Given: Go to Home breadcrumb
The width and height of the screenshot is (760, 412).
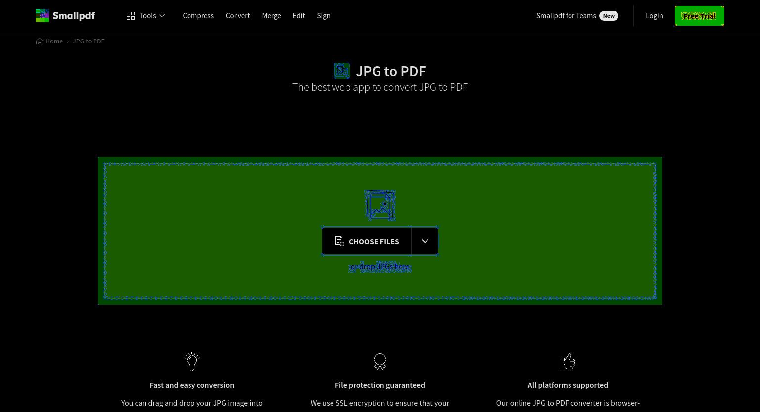Looking at the screenshot, I should (49, 41).
